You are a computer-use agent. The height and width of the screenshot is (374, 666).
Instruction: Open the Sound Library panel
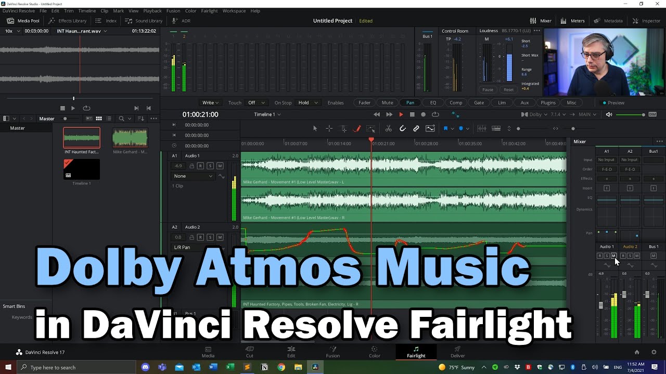[x=144, y=20]
